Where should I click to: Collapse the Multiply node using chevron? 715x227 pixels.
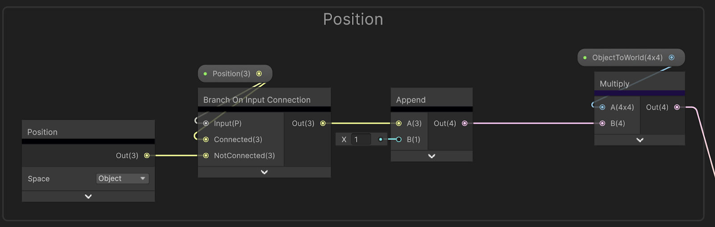tap(639, 140)
